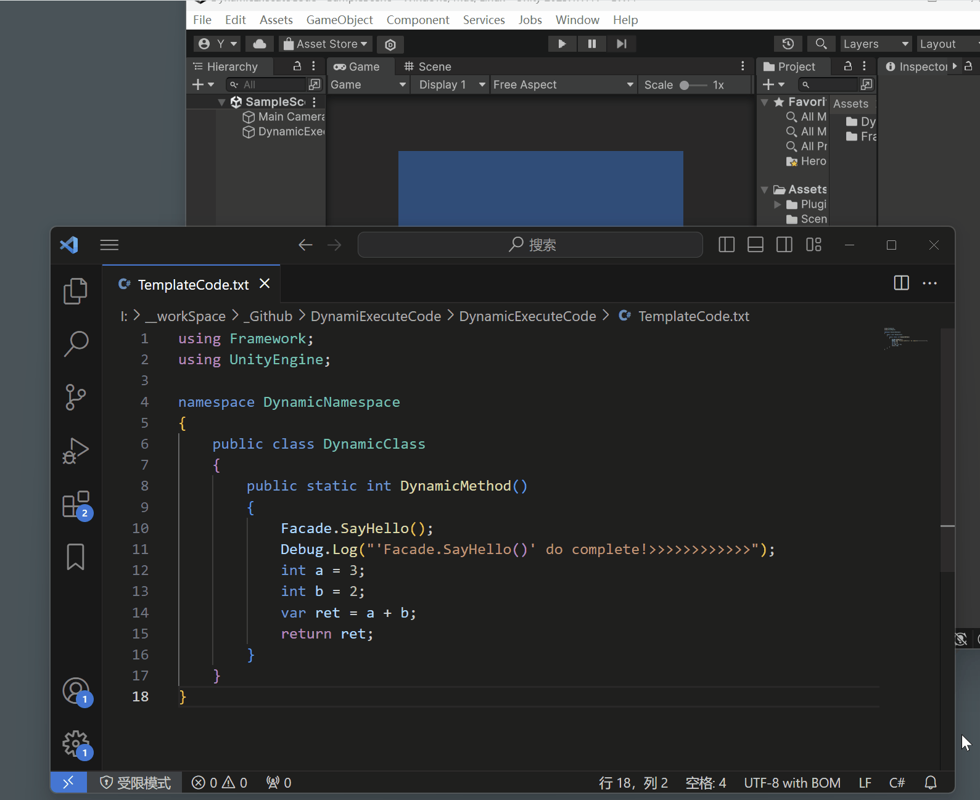980x800 pixels.
Task: Open Hierarchy panel options menu
Action: coord(313,66)
